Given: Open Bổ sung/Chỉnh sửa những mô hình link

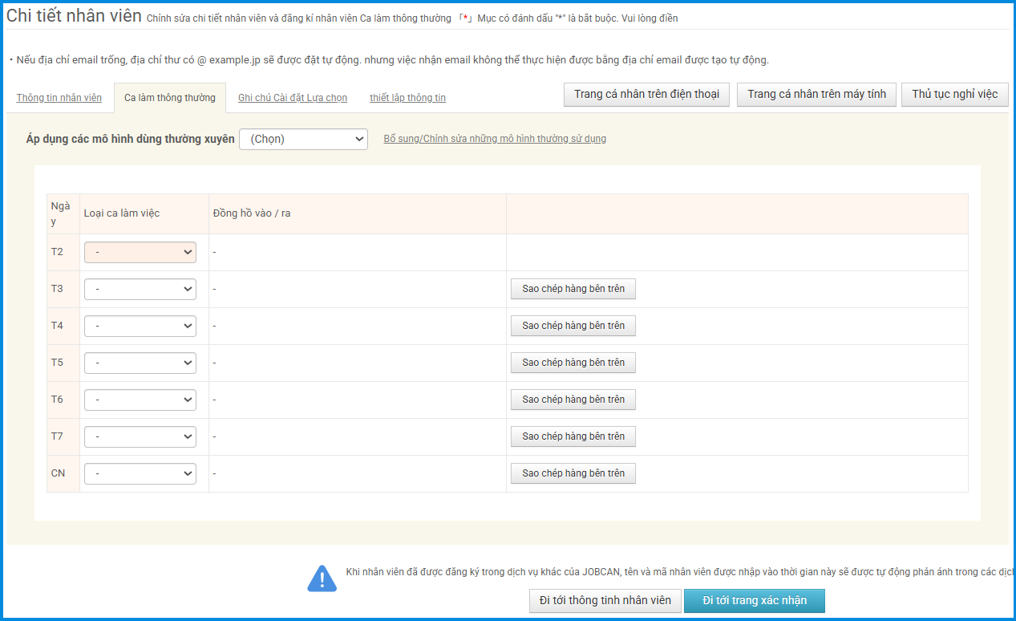Looking at the screenshot, I should click(x=495, y=139).
